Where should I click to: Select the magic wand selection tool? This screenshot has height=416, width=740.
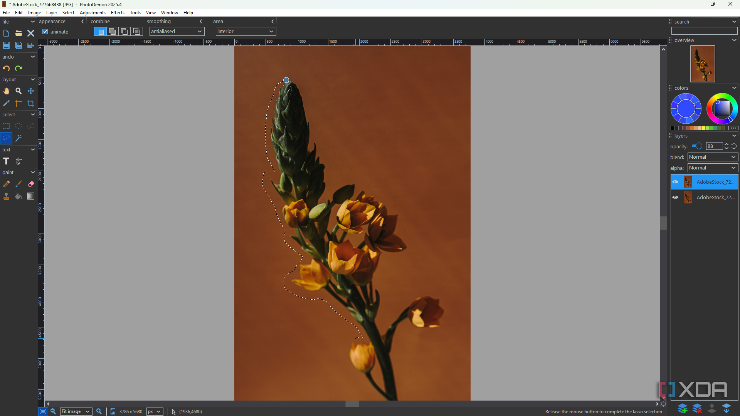click(x=18, y=138)
